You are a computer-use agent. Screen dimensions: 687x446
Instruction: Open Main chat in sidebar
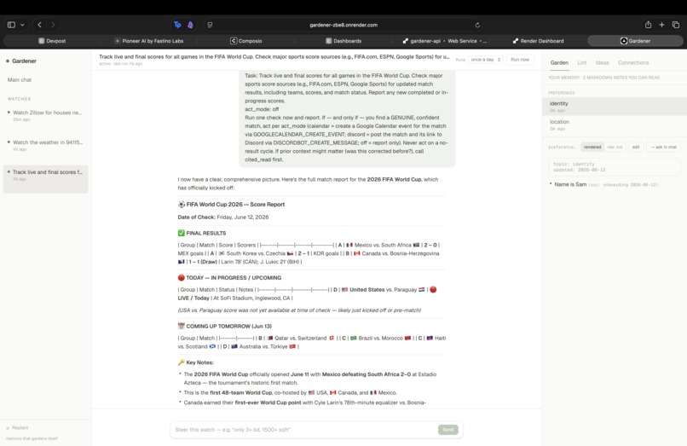(20, 80)
